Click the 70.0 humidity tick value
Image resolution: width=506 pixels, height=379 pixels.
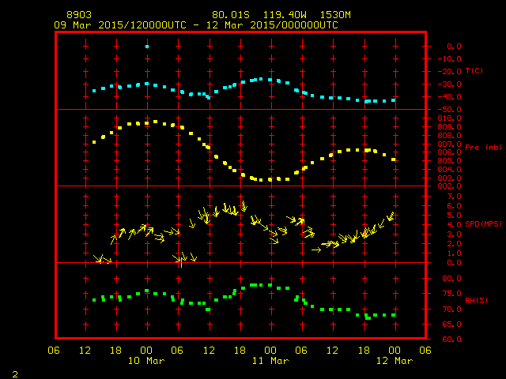451,309
